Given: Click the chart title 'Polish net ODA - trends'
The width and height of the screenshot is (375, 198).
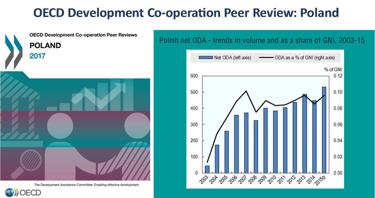Looking at the screenshot, I should coord(262,40).
